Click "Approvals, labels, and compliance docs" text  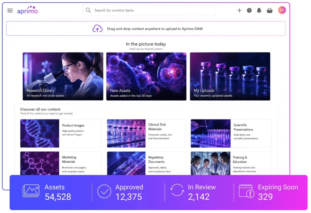(x=159, y=169)
